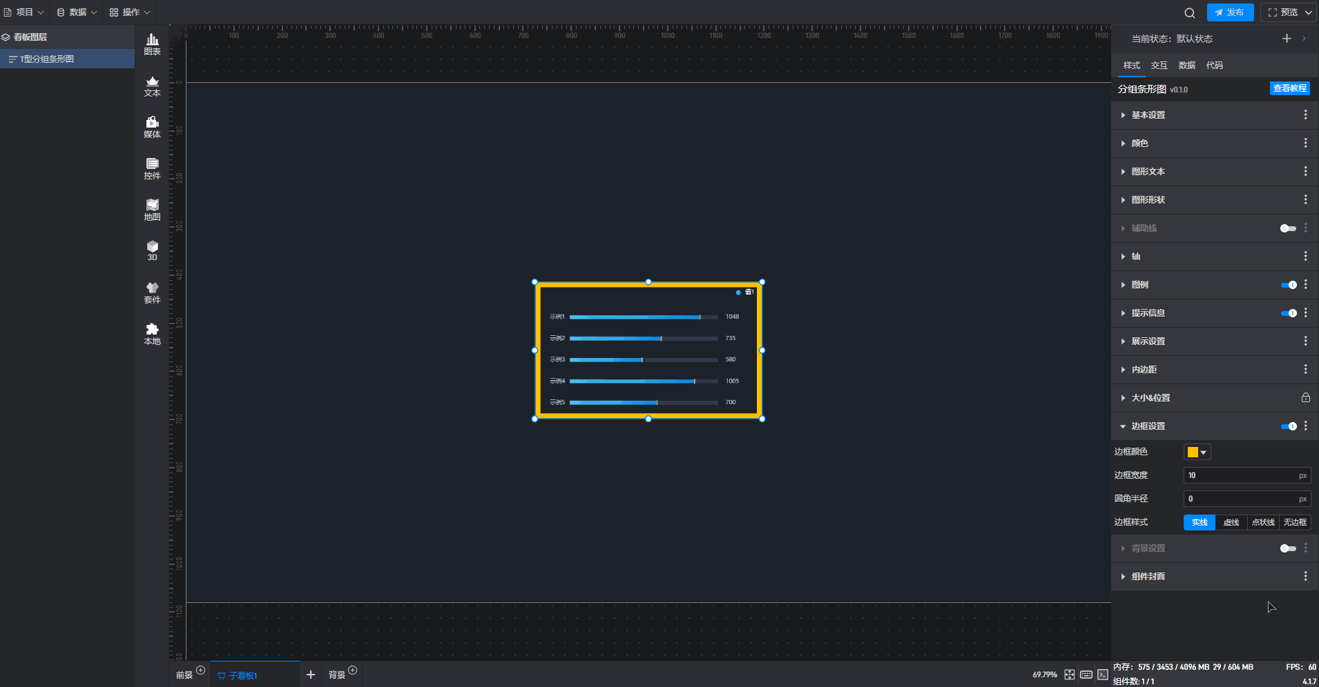
Task: Enable the 辅助线 guide line switch
Action: pos(1288,228)
